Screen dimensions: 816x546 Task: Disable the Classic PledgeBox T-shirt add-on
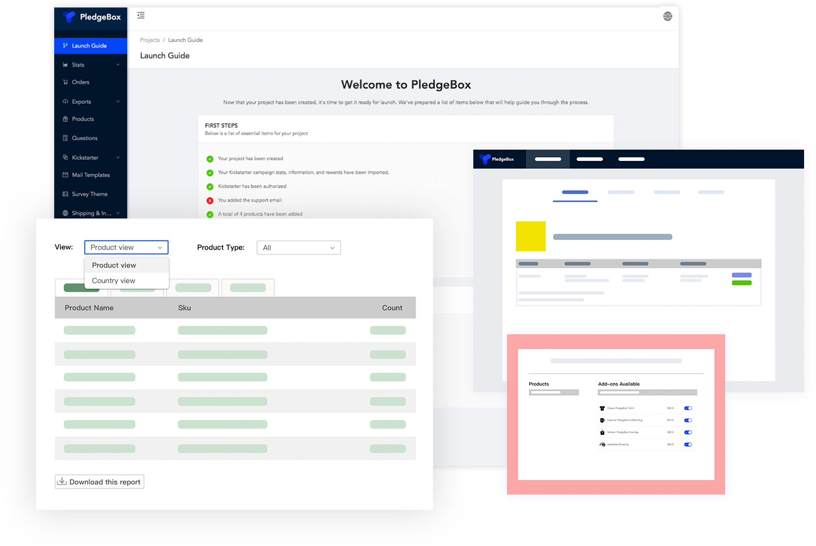[x=688, y=408]
